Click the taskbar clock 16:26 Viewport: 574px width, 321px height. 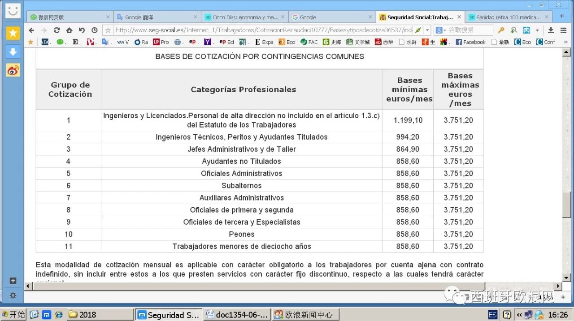tap(558, 315)
